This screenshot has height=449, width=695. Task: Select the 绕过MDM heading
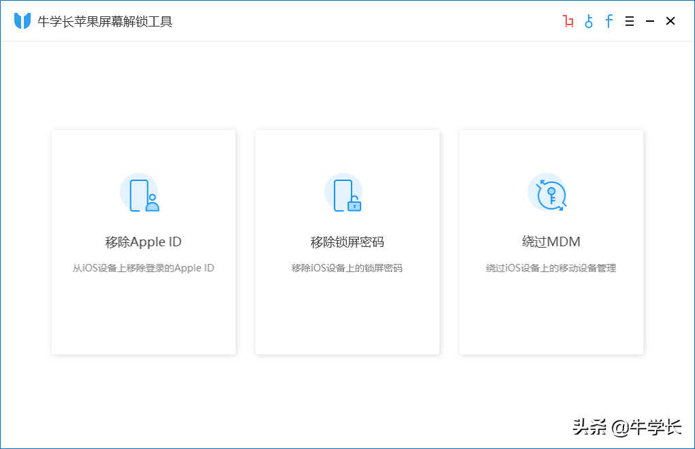pos(551,242)
